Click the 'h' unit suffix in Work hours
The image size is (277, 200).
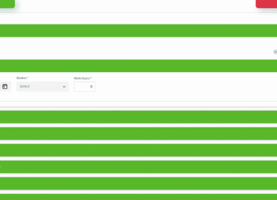92,86
